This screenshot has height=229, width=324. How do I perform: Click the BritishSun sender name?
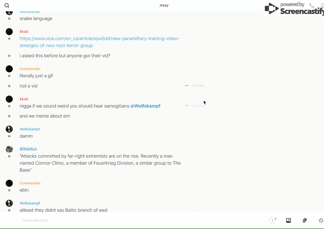pos(28,149)
